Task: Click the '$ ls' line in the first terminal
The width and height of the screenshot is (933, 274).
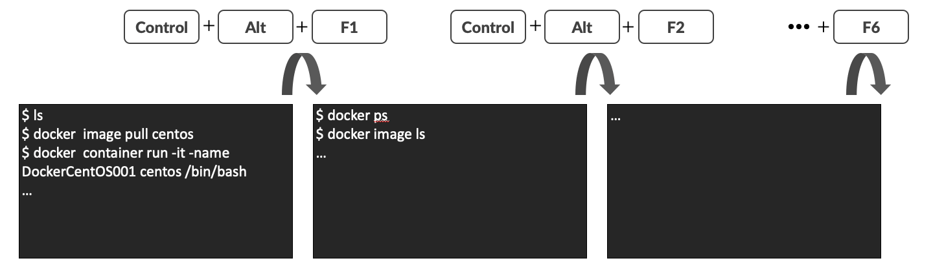Action: pos(32,116)
